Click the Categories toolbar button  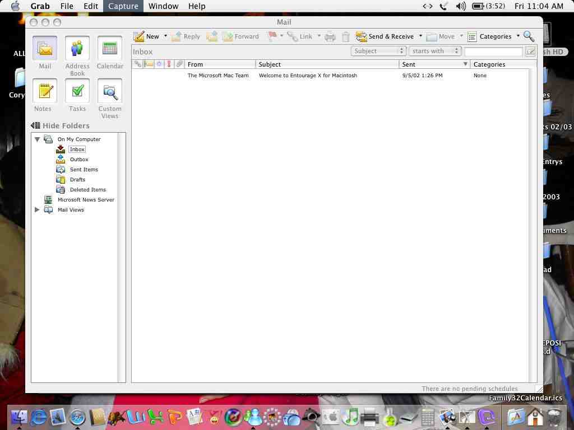pyautogui.click(x=489, y=36)
